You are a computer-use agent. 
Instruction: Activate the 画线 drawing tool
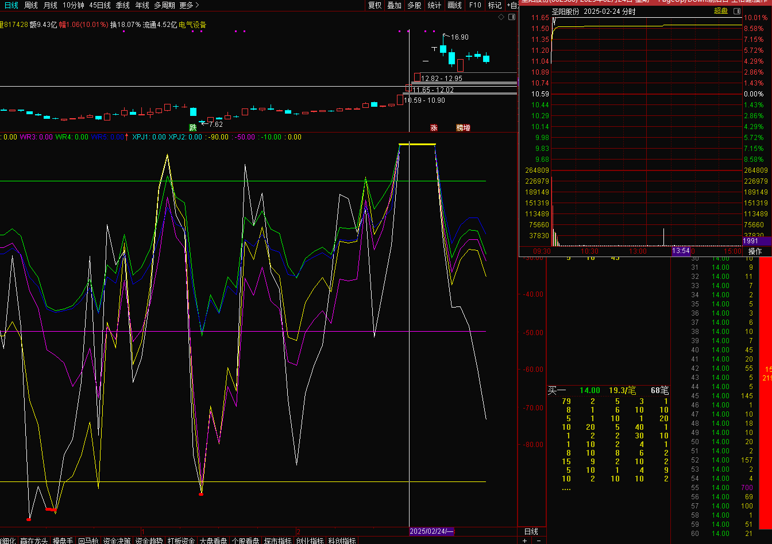point(454,5)
